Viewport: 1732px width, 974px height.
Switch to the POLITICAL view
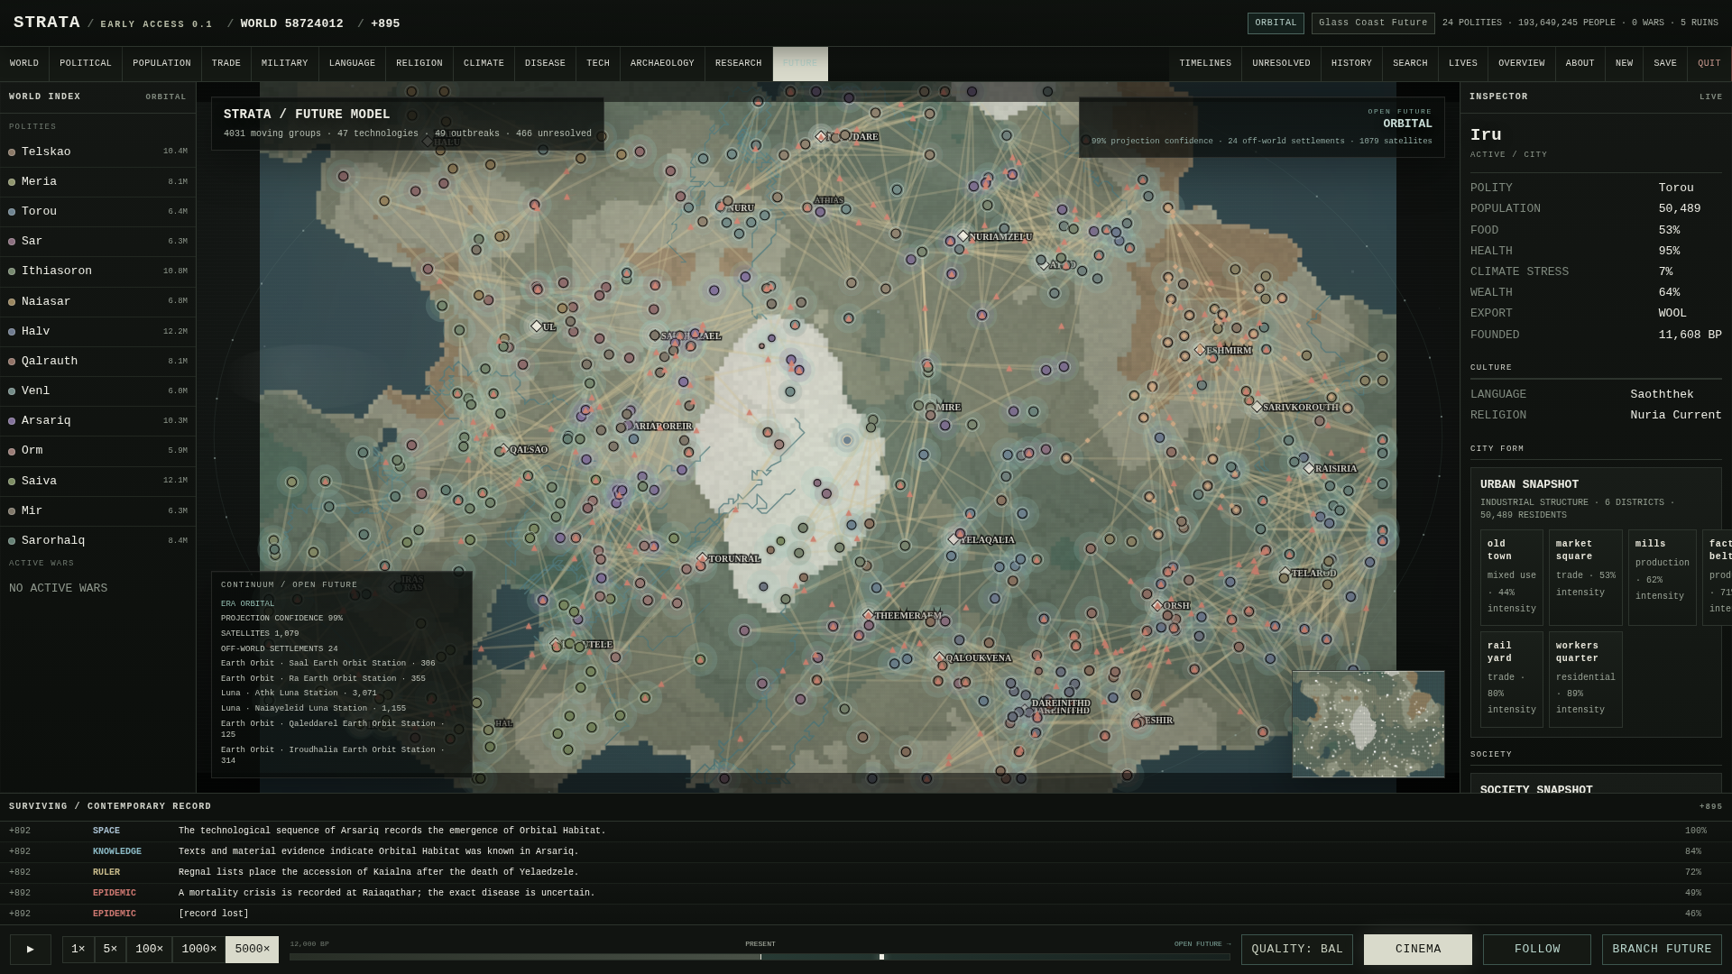pos(86,64)
